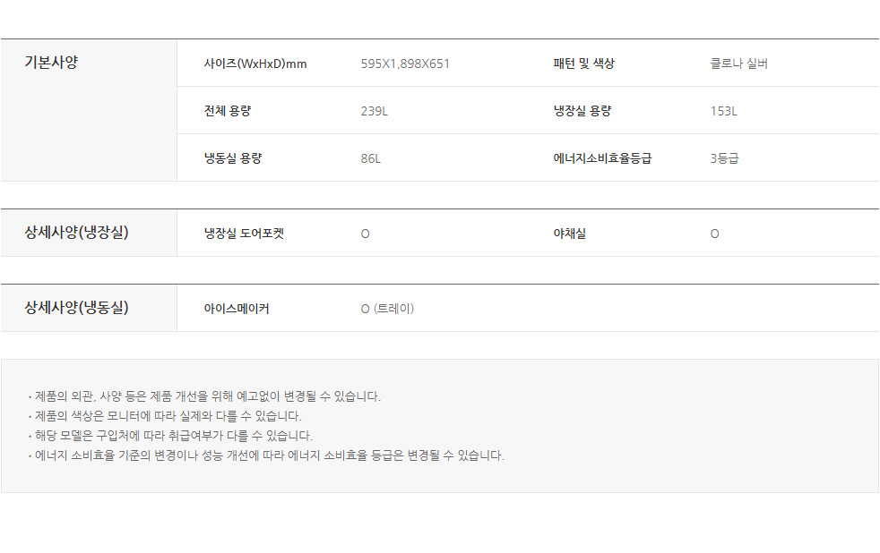880x553 pixels.
Task: Click the notice about 에너지 소비효율 기준의 변경
Action: tap(269, 455)
